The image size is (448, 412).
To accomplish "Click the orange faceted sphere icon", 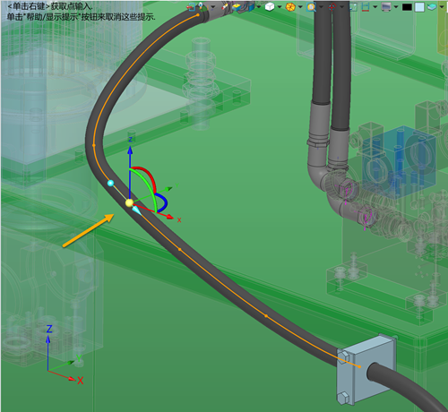I will tap(290, 7).
